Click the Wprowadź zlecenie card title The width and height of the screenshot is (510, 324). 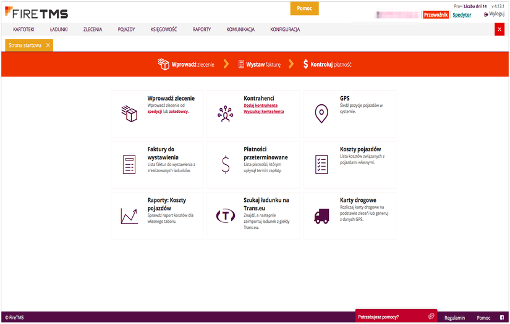pos(171,98)
